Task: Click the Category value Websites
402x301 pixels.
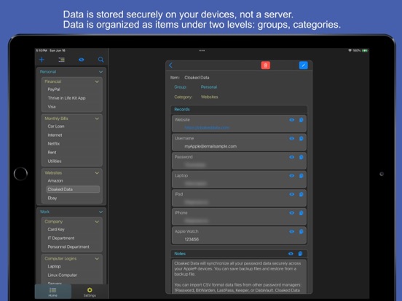Action: tap(209, 97)
